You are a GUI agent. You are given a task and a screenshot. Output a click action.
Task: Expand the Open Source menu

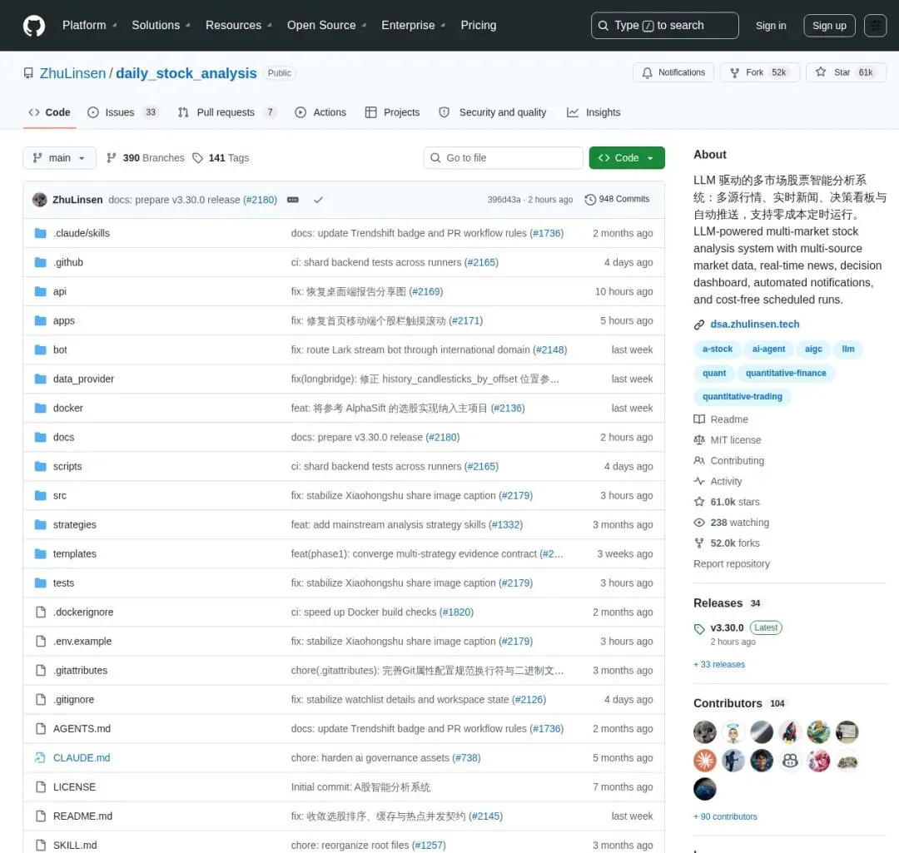327,26
